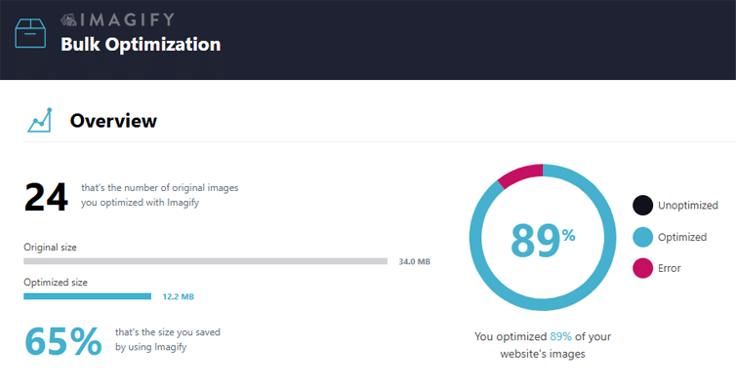Click the Unoptimized legend label
736x384 pixels.
pos(687,205)
